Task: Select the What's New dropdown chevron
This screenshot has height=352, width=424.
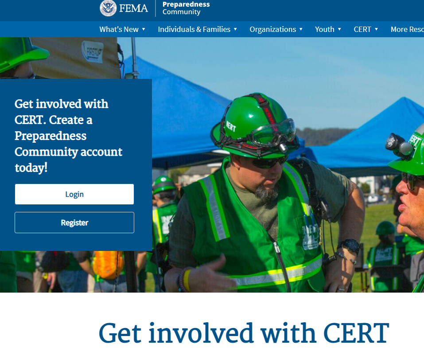Action: 144,30
